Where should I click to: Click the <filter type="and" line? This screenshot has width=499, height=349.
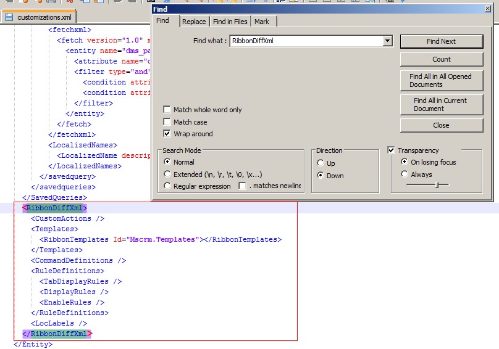click(112, 72)
